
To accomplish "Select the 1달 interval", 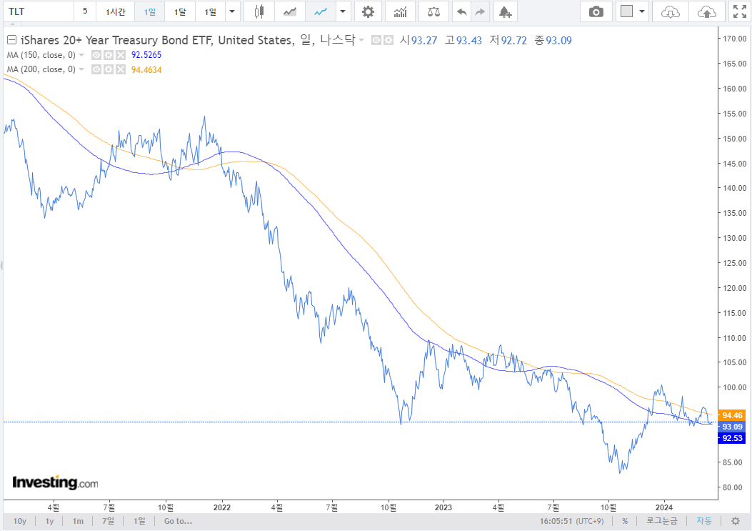I will (x=180, y=11).
